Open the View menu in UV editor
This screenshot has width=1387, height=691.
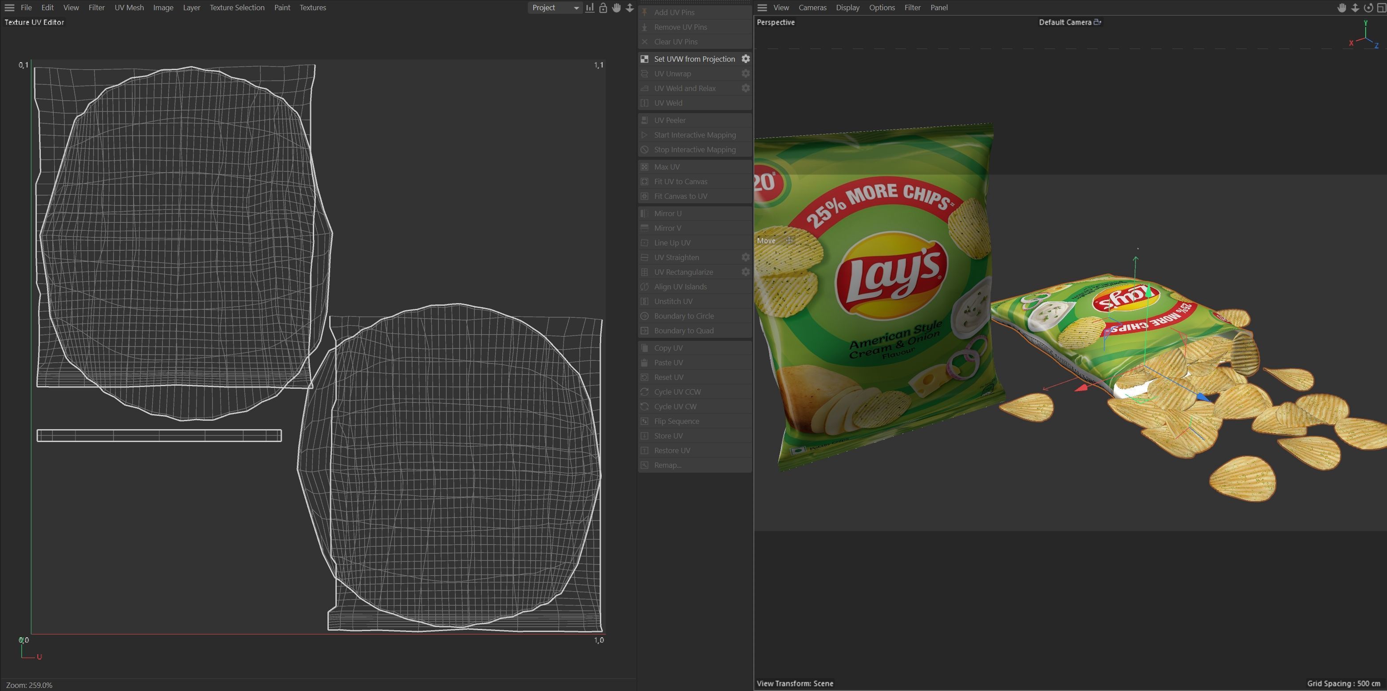click(x=71, y=8)
